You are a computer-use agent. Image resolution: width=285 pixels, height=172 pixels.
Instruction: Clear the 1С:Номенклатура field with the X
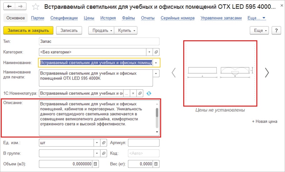click(x=133, y=93)
